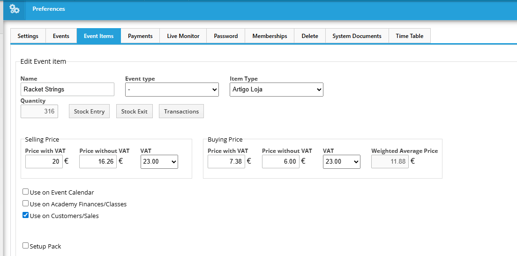Open the System Documents tab
The image size is (517, 256).
pyautogui.click(x=357, y=36)
